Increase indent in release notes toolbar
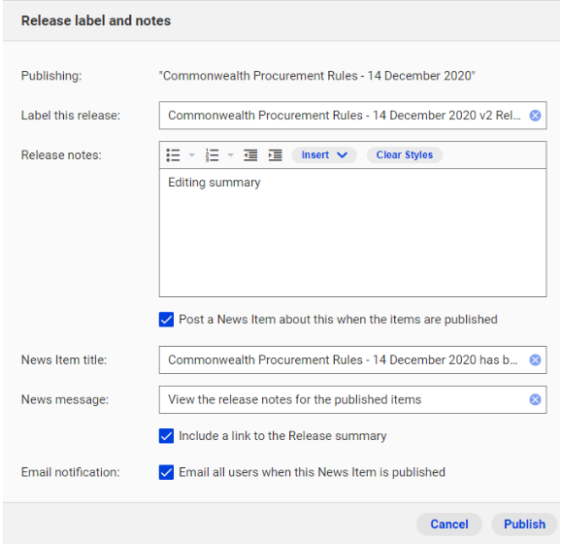 click(x=275, y=155)
